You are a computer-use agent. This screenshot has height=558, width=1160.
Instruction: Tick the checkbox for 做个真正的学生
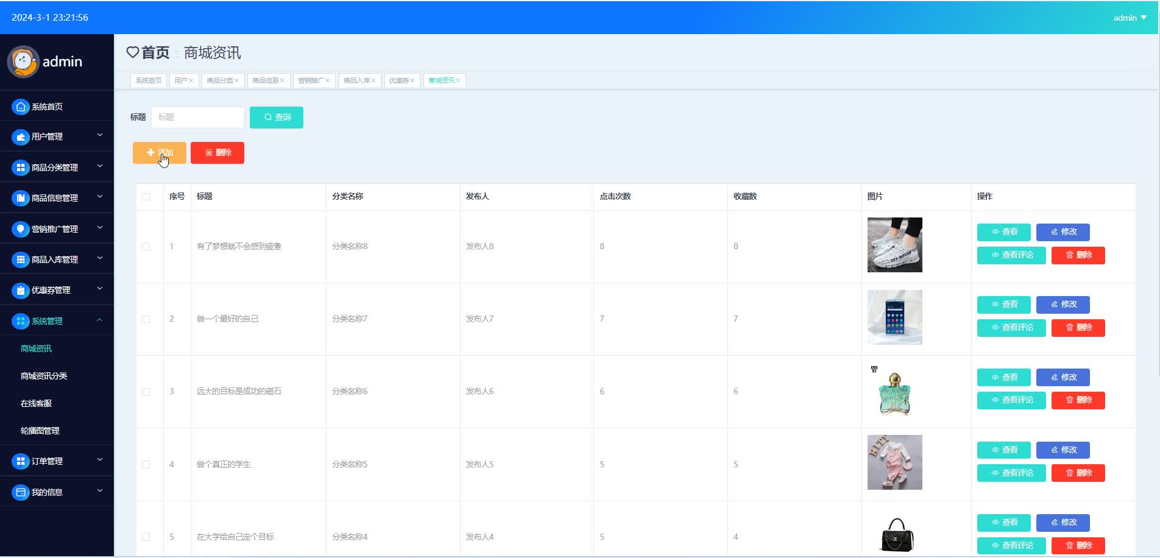coord(146,464)
